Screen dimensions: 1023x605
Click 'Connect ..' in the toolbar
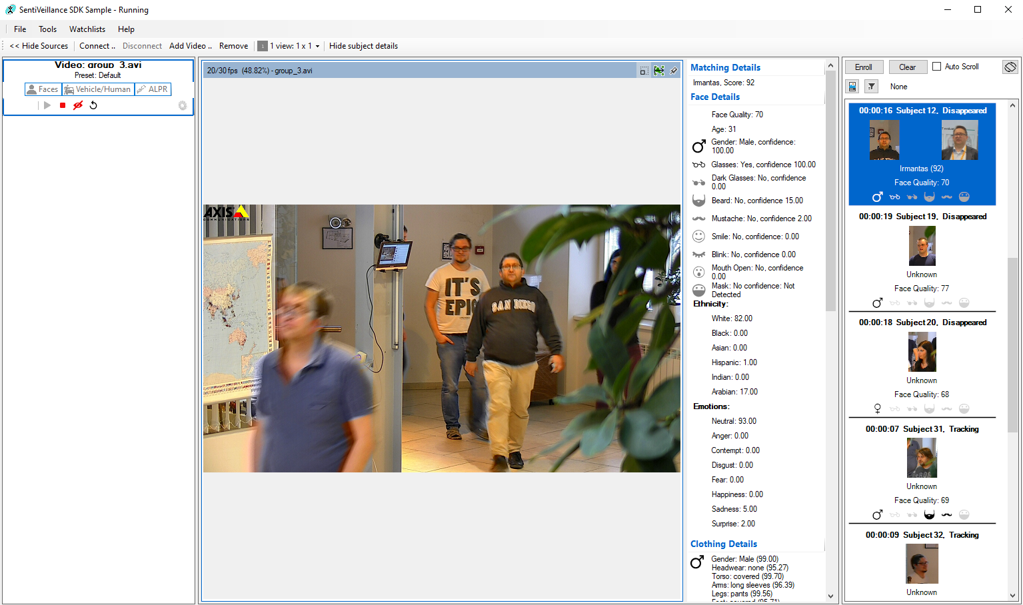pyautogui.click(x=97, y=46)
